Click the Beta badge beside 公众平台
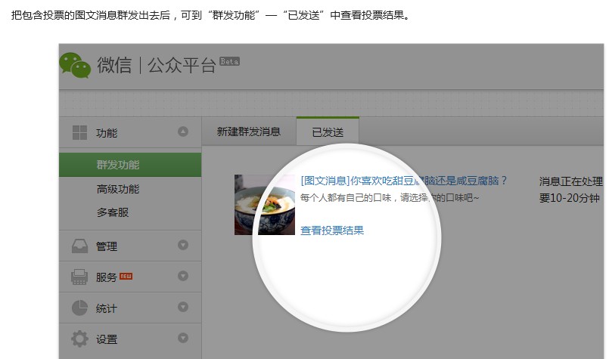Image resolution: width=609 pixels, height=359 pixels. click(x=229, y=61)
